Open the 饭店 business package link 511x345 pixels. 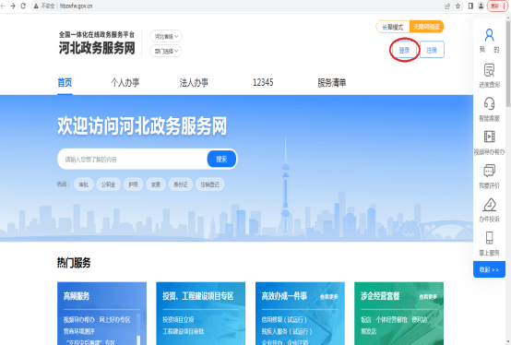click(x=366, y=320)
